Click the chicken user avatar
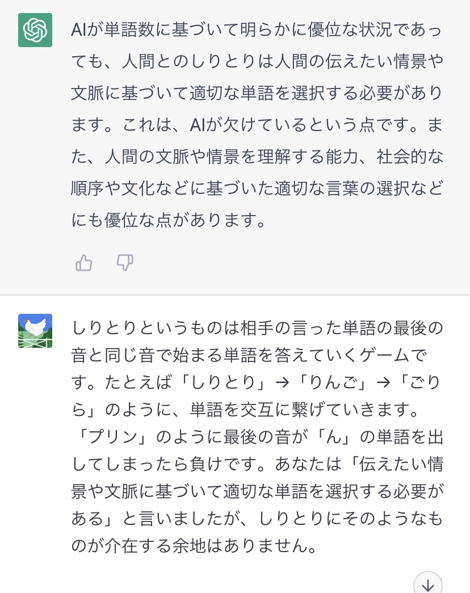 coord(35,331)
